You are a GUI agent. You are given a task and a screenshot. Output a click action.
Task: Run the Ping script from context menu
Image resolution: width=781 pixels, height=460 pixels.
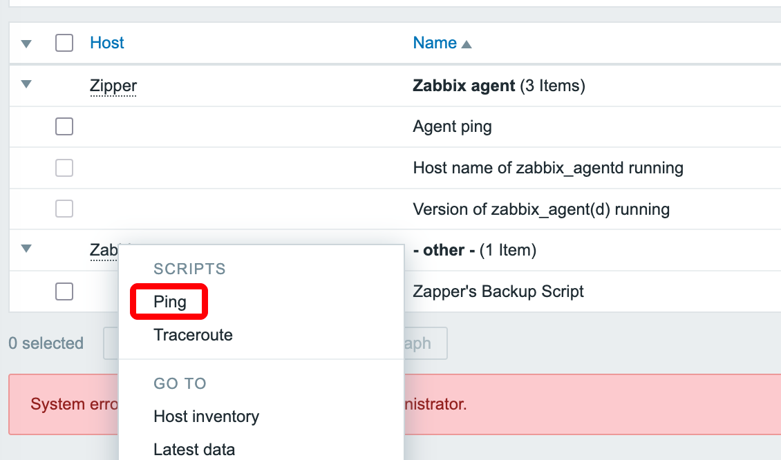click(170, 303)
